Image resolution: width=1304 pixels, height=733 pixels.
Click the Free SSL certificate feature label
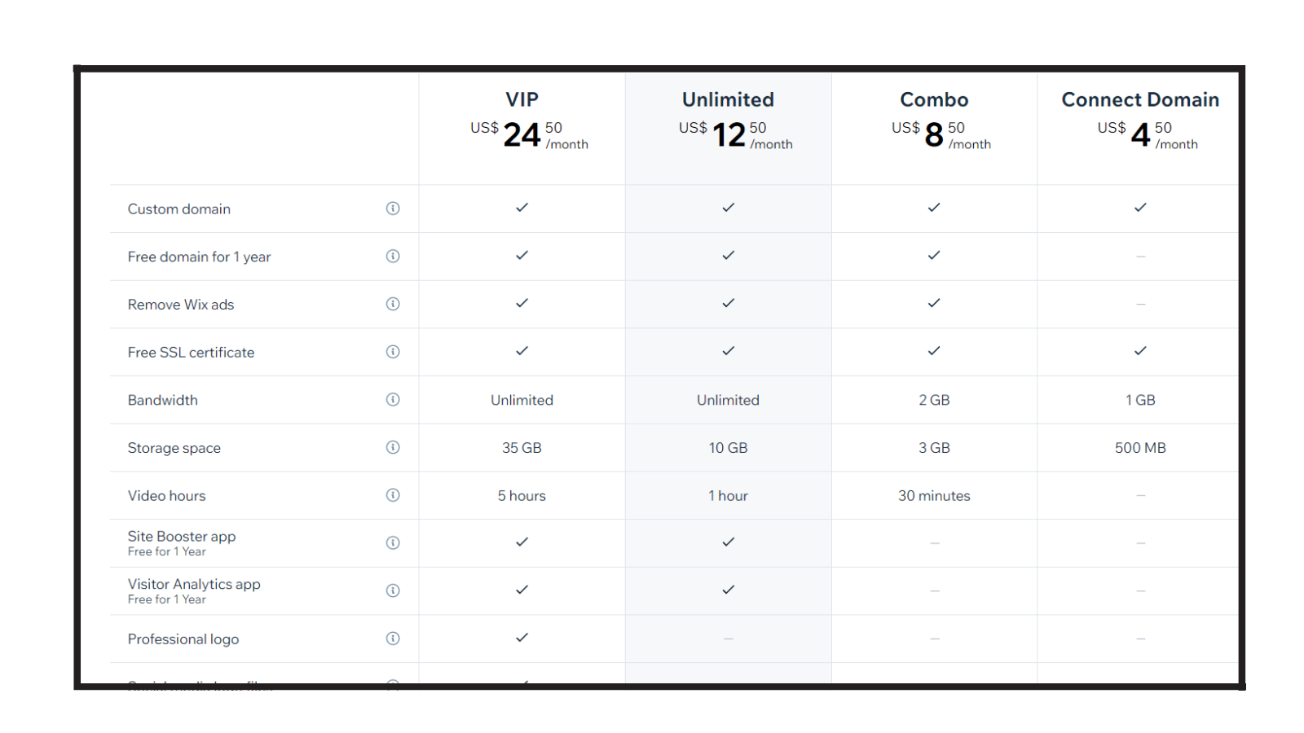pos(191,353)
